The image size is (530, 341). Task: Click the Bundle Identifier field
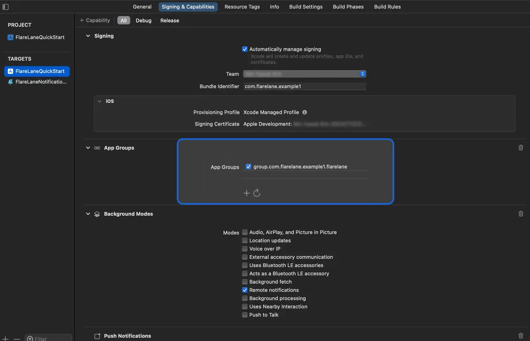304,86
